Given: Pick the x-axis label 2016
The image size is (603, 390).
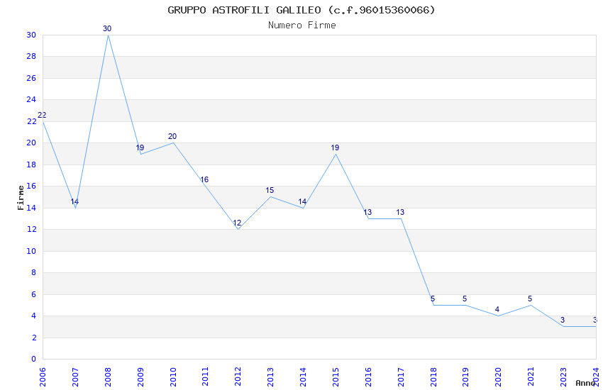Looking at the screenshot, I should [x=368, y=377].
